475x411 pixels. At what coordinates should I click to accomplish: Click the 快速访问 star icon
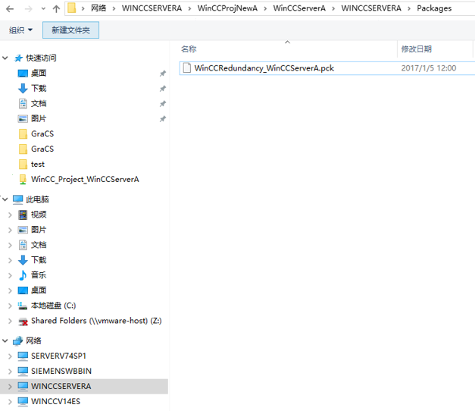pos(18,58)
